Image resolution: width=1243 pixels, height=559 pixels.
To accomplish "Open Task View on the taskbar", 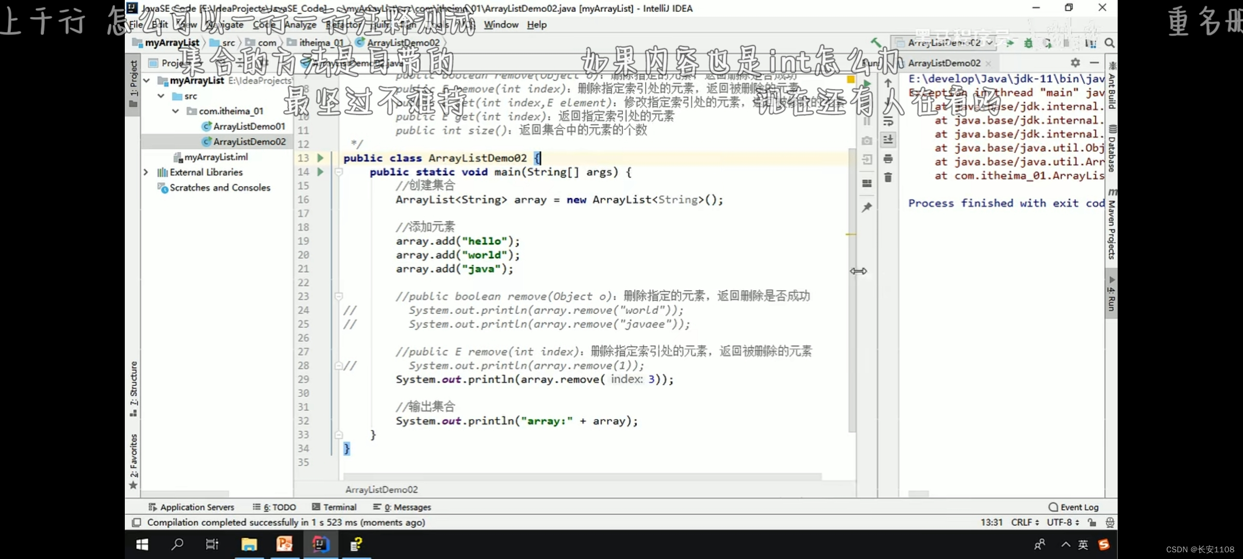I will pyautogui.click(x=212, y=545).
